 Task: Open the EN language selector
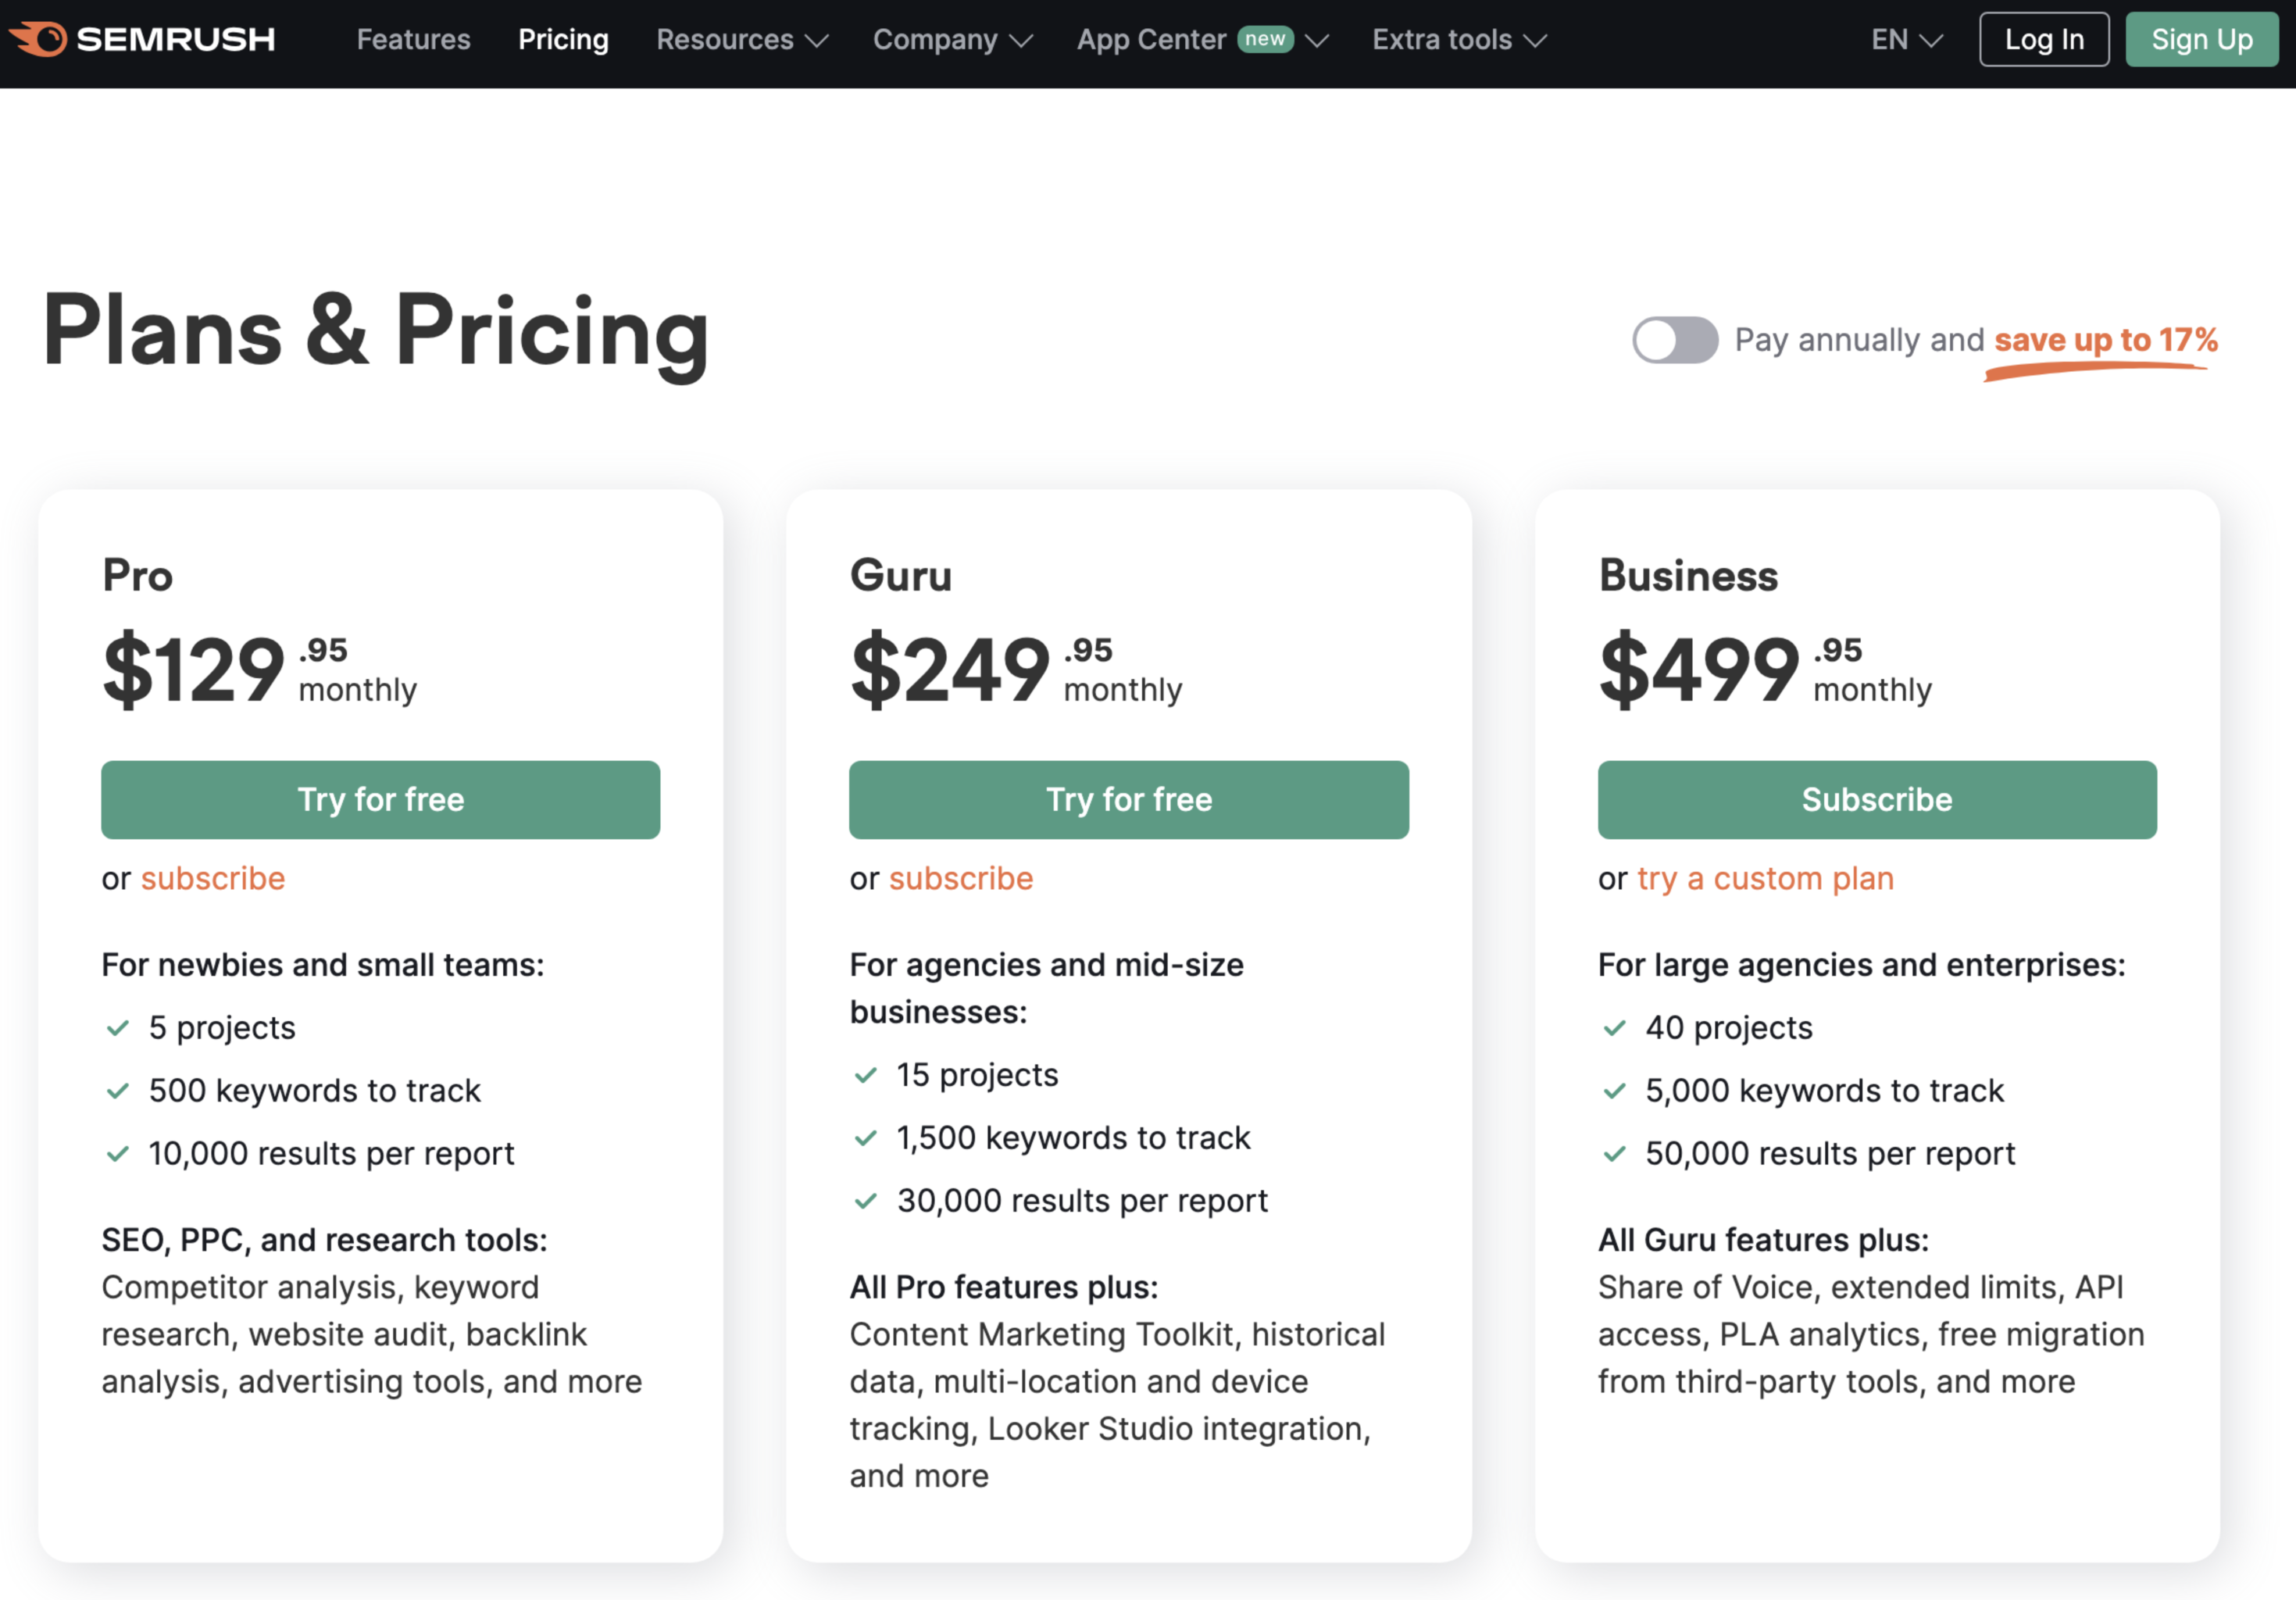(x=1907, y=39)
